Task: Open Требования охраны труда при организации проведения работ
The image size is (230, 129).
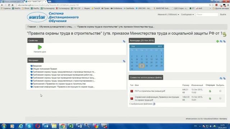Action: [x=63, y=75]
